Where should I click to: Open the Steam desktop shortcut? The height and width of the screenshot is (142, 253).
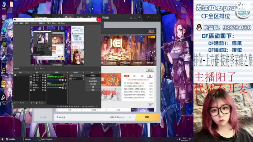coord(4,59)
